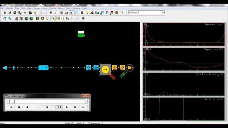Open the Solve menu

click(45, 8)
